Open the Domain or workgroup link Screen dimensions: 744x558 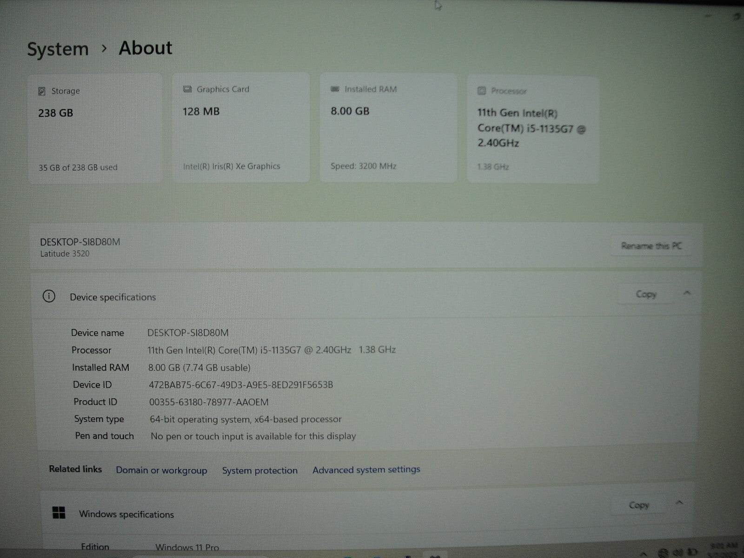point(162,470)
